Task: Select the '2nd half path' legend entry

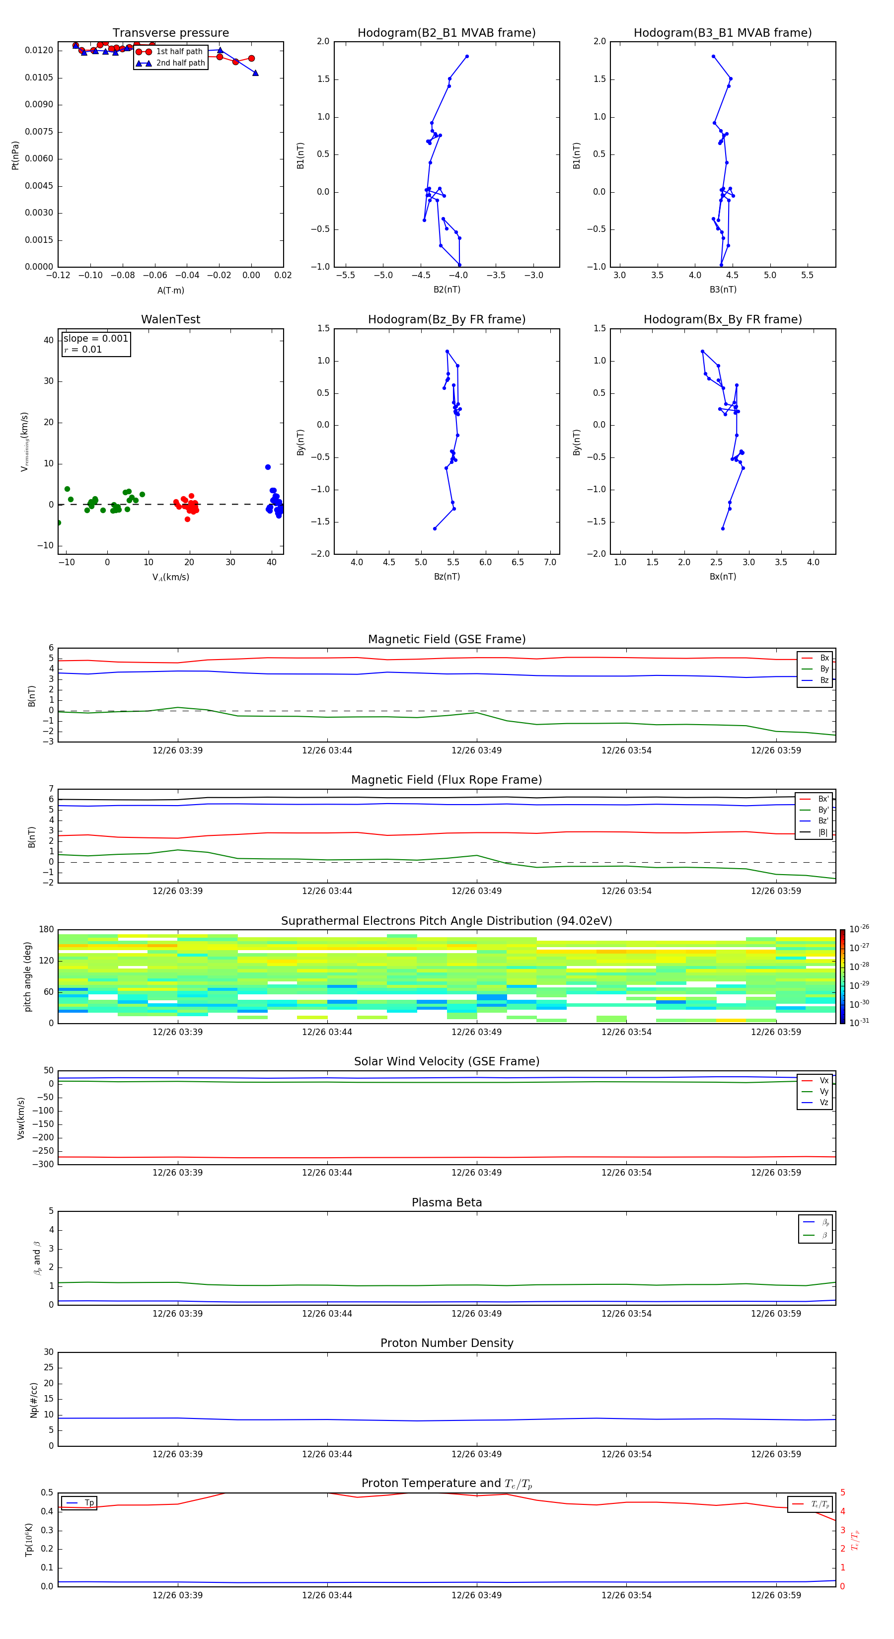Action: coord(170,63)
